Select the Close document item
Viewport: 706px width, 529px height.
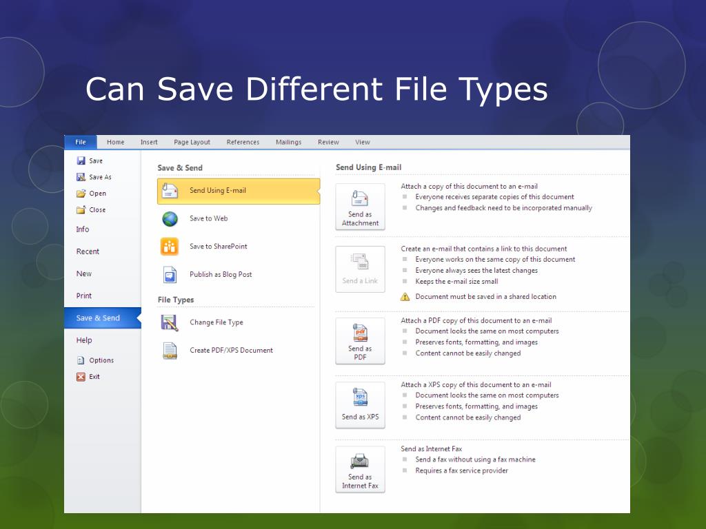[97, 210]
